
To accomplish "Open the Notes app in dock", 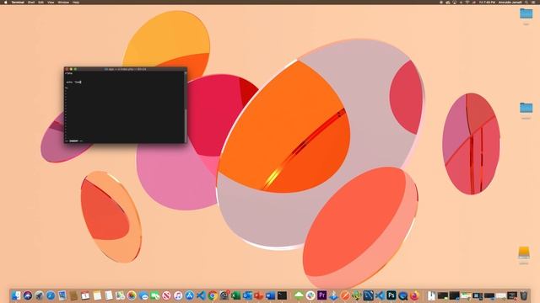I will pyautogui.click(x=97, y=295).
